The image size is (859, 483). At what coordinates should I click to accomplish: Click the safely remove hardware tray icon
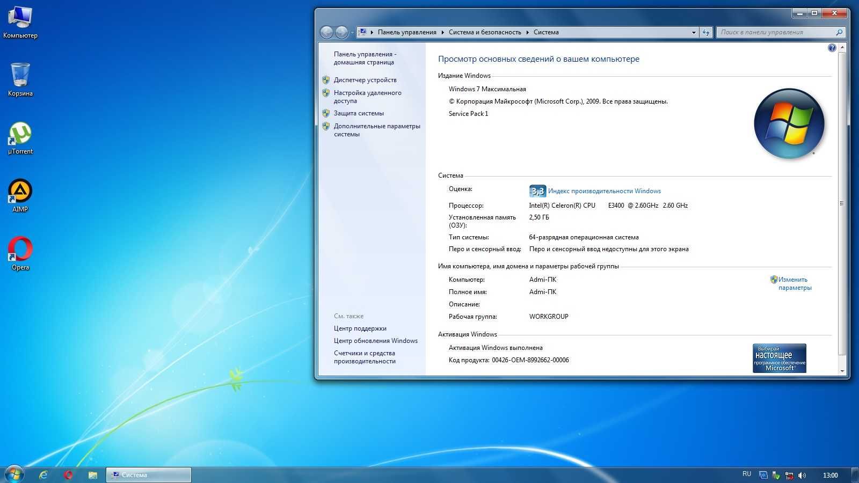776,475
